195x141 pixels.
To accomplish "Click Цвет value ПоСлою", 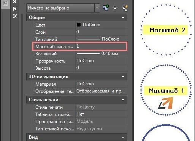I will (x=92, y=25).
